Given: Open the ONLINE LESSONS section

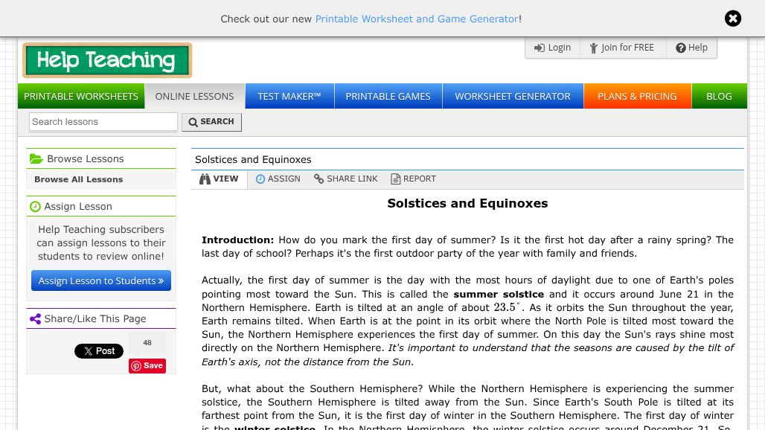Looking at the screenshot, I should pyautogui.click(x=194, y=96).
